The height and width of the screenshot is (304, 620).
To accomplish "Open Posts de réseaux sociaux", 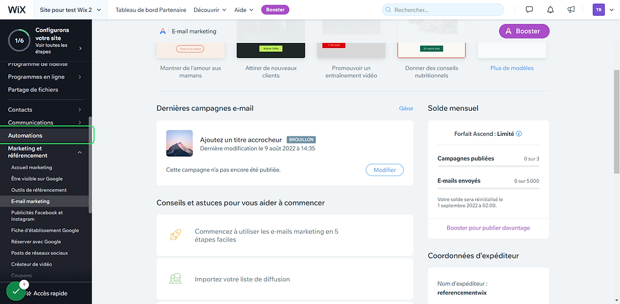I will pyautogui.click(x=39, y=253).
